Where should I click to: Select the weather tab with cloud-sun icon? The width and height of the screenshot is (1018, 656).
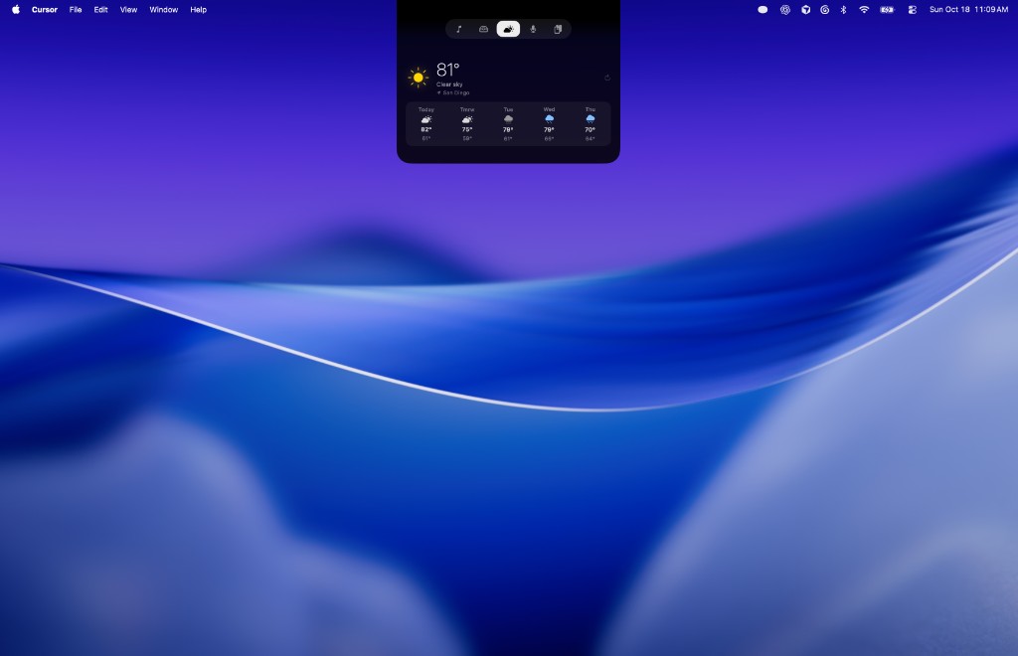pyautogui.click(x=508, y=29)
